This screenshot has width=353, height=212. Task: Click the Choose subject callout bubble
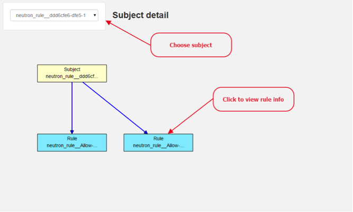click(191, 45)
